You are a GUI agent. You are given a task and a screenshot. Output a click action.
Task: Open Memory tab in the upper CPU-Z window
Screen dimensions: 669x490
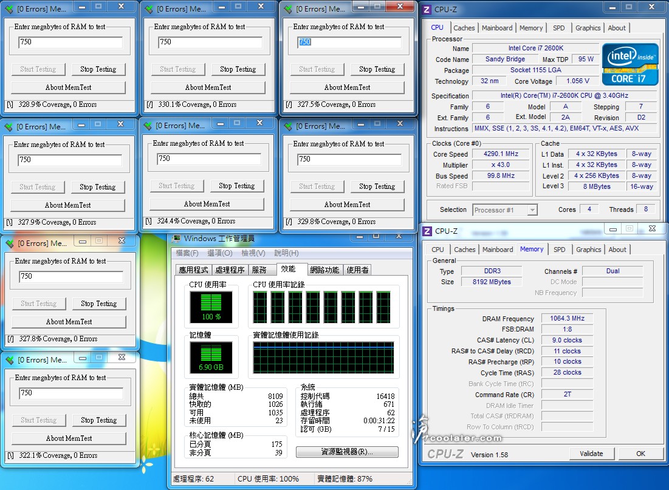pyautogui.click(x=531, y=28)
